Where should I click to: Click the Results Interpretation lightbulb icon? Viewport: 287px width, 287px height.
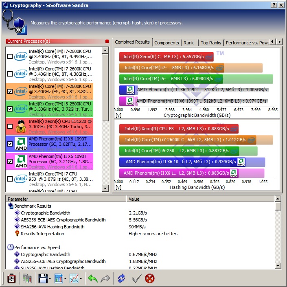(17, 233)
